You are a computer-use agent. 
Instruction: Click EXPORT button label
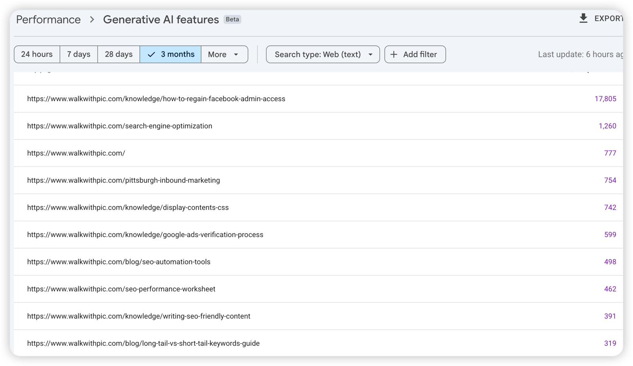pyautogui.click(x=608, y=19)
